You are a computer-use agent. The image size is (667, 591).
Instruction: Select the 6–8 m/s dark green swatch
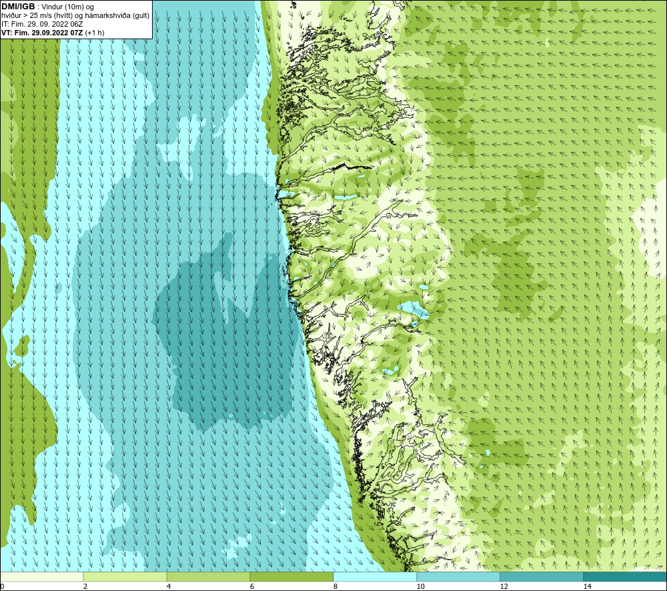point(292,576)
